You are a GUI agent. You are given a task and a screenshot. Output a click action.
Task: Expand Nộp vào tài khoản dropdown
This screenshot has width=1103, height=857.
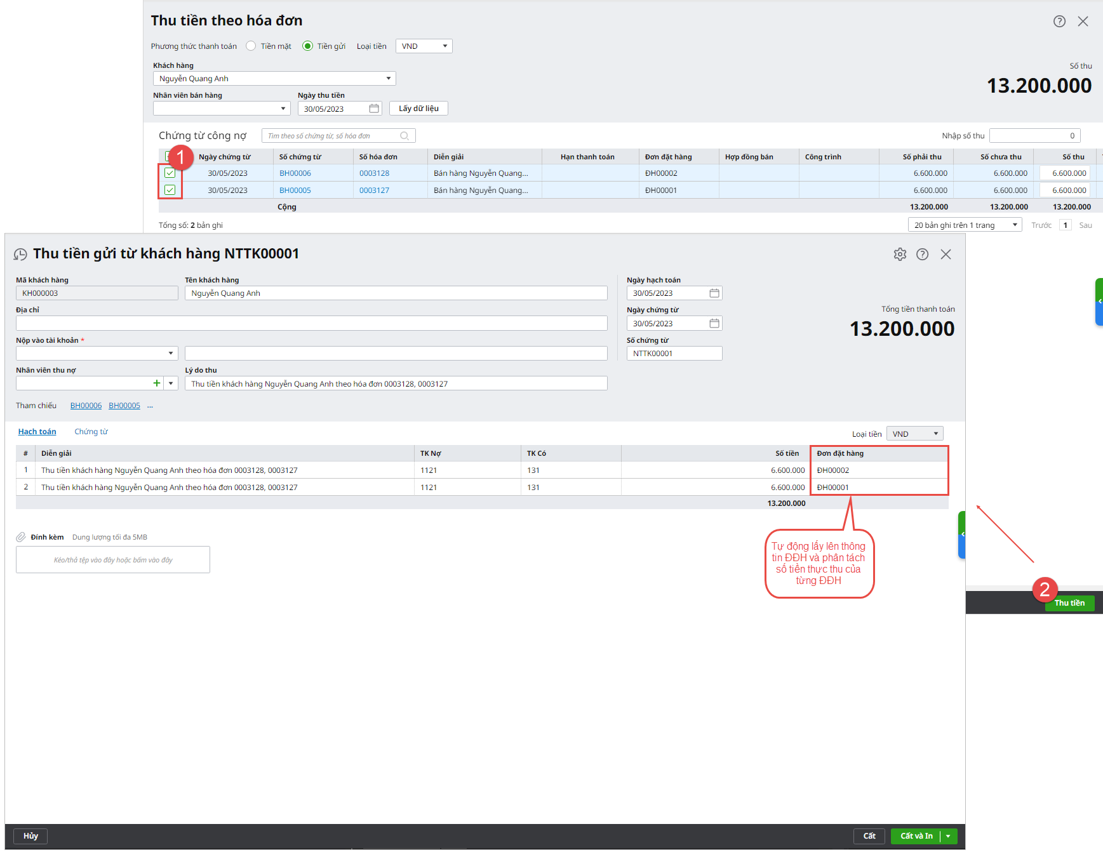(170, 354)
